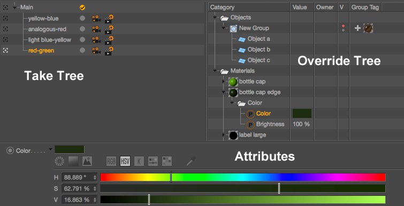
Task: Collapse the bottle cap edge material
Action: click(x=224, y=92)
